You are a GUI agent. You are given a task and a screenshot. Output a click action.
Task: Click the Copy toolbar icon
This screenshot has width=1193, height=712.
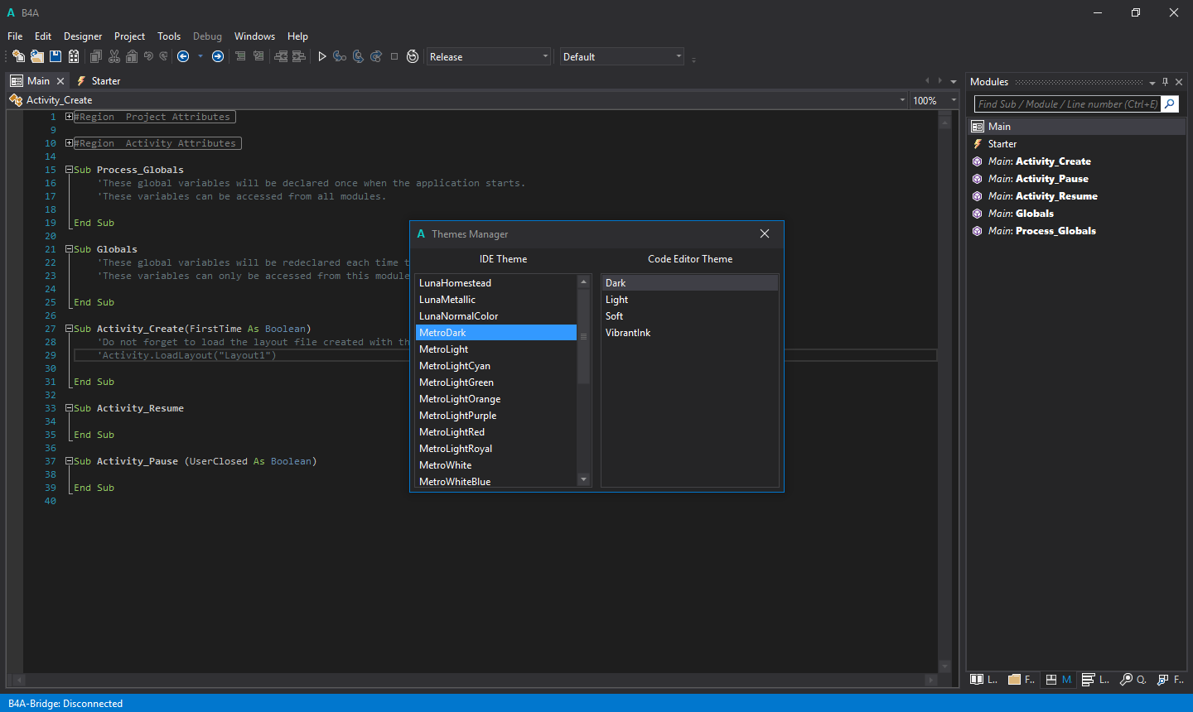(x=96, y=56)
